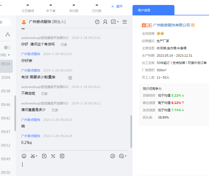The width and height of the screenshot is (209, 176).
Task: Click the upload file icon
Action: [x=44, y=156]
